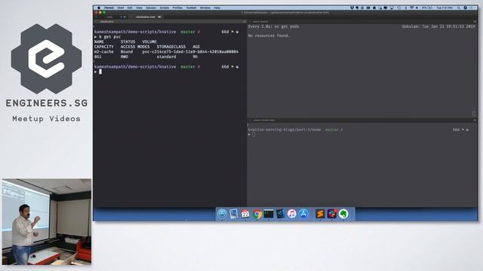Open the Profiles menu
This screenshot has width=483, height=271.
(x=177, y=8)
